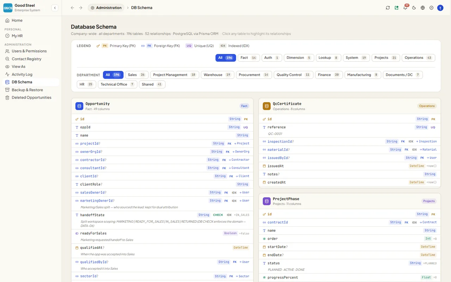Follow the → OwnerOrg foreign key link
The width and height of the screenshot is (451, 282).
pyautogui.click(x=241, y=152)
